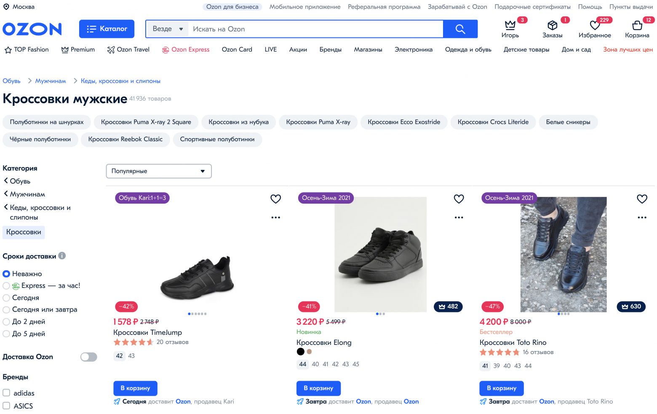Check the adidas brand checkbox
This screenshot has height=414, width=657.
[7, 393]
